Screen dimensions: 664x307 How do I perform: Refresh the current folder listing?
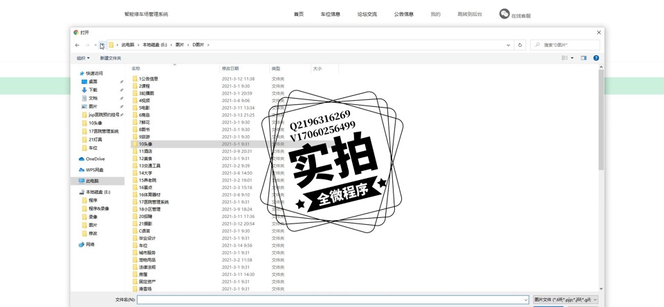point(520,45)
